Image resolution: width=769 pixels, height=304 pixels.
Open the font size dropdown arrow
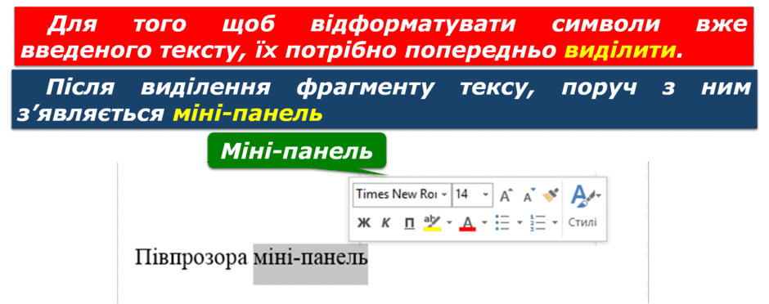coord(486,194)
